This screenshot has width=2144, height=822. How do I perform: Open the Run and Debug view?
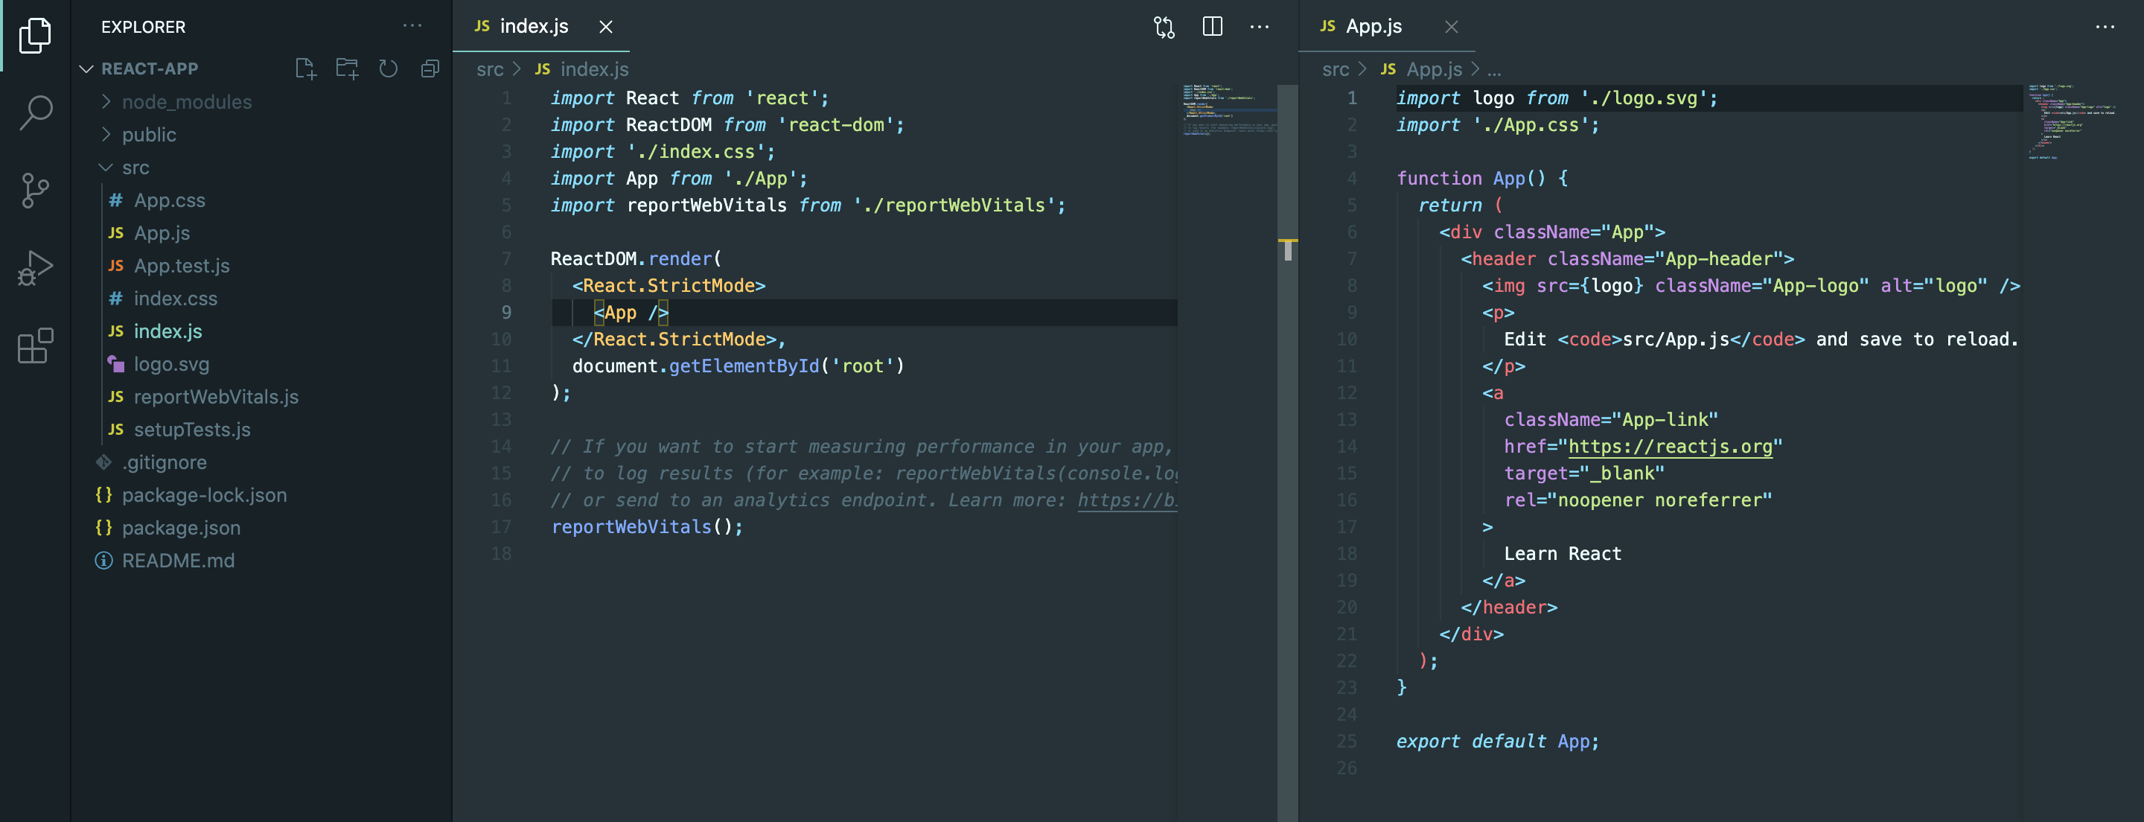pos(35,268)
